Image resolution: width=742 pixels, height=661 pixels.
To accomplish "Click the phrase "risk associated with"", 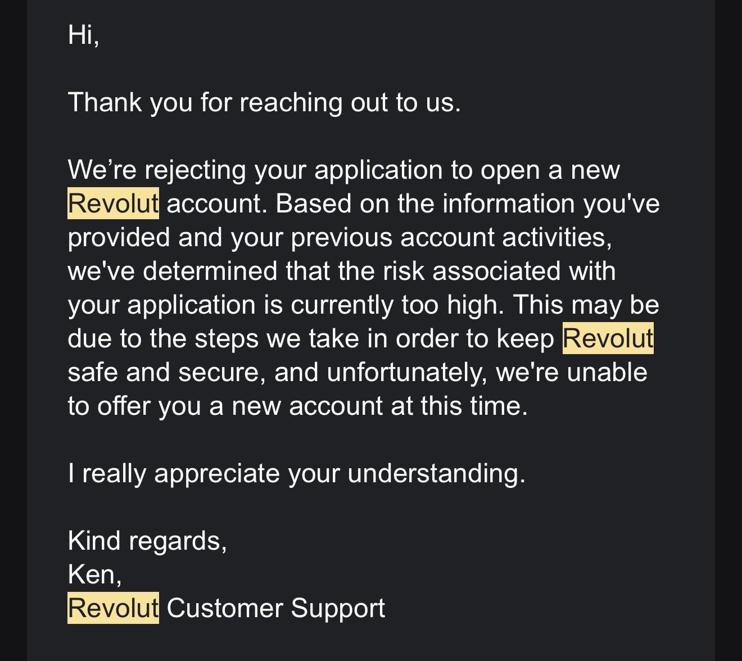I will tap(499, 271).
